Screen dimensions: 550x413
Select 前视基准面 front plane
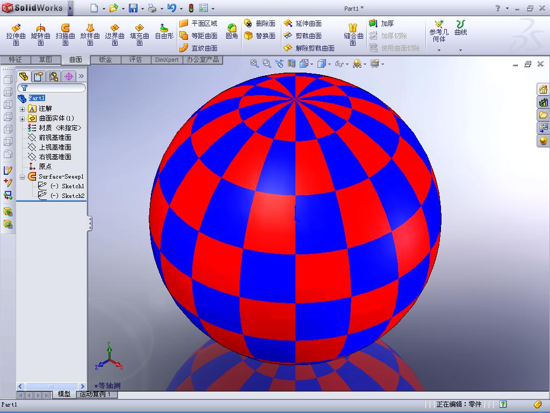[x=50, y=137]
